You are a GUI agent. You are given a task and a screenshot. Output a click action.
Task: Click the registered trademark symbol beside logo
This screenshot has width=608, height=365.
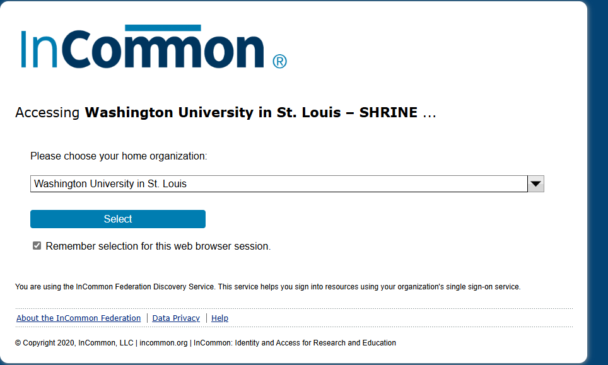click(x=279, y=61)
